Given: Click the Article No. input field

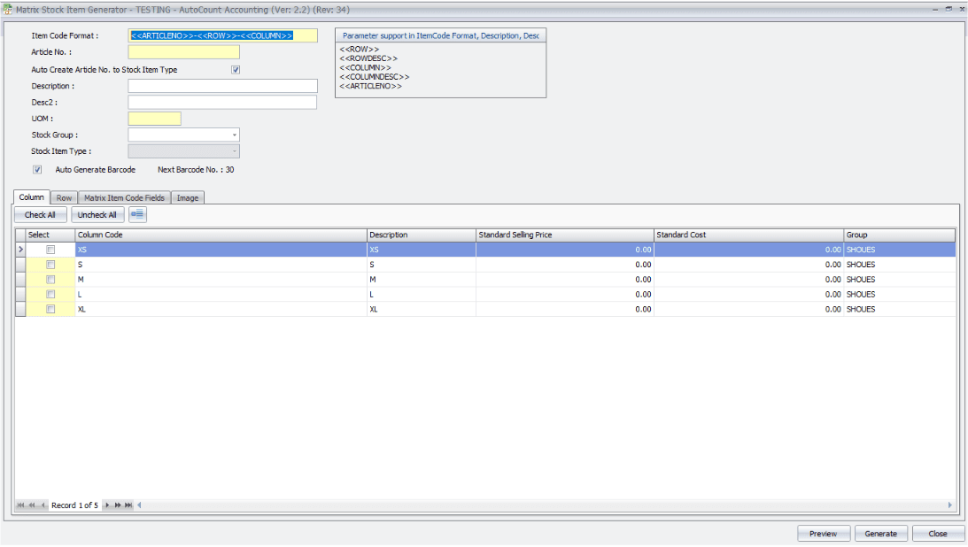Looking at the screenshot, I should pos(183,52).
